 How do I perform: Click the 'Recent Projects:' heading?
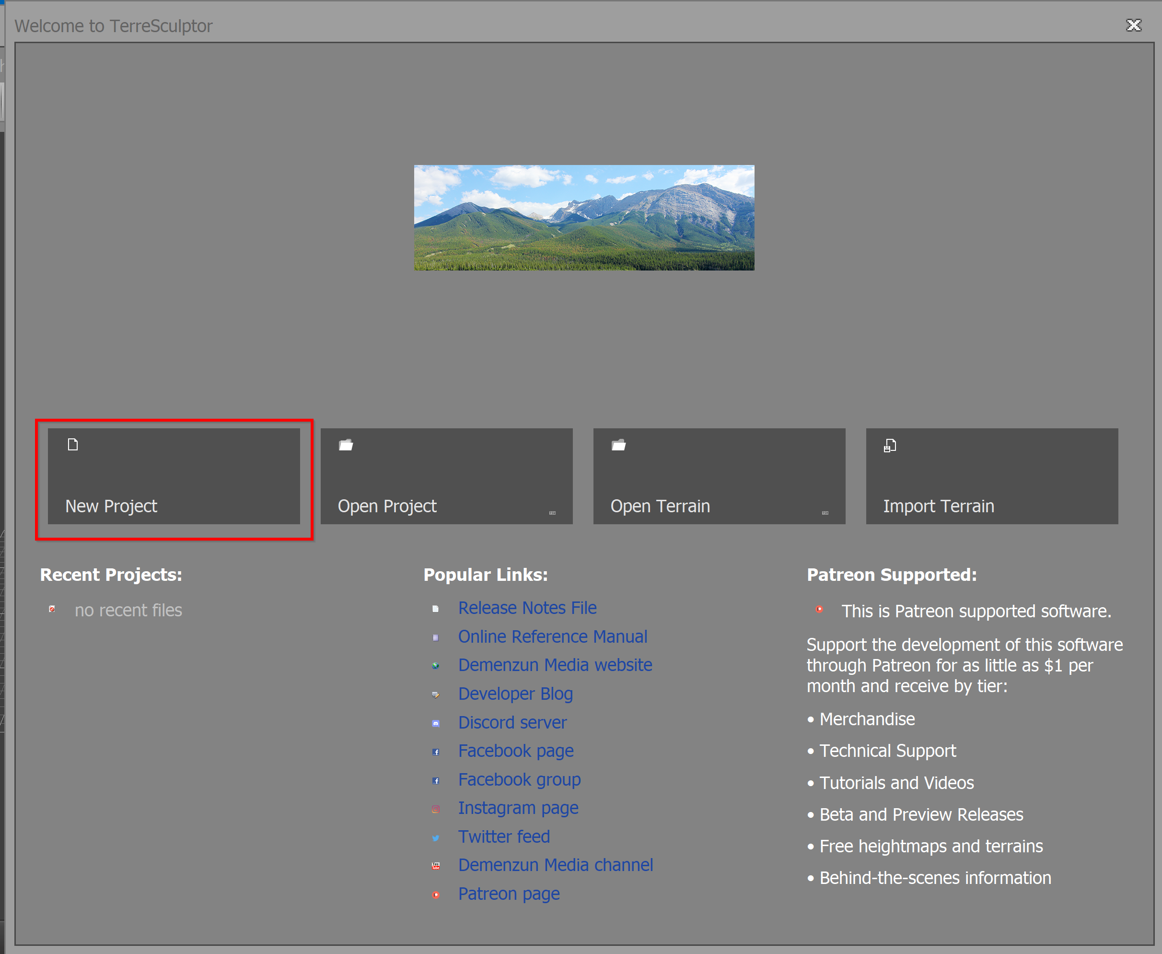111,575
